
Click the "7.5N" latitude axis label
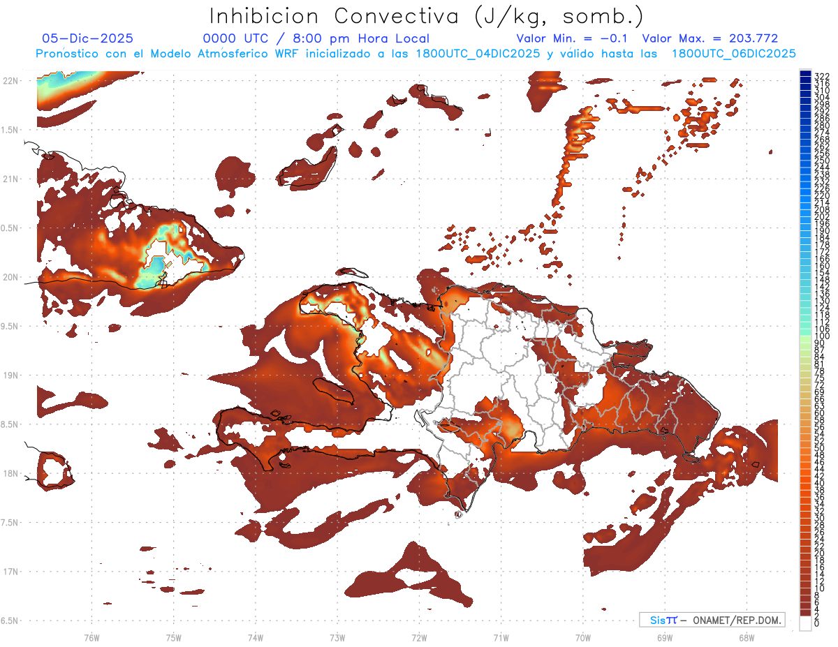(10, 522)
